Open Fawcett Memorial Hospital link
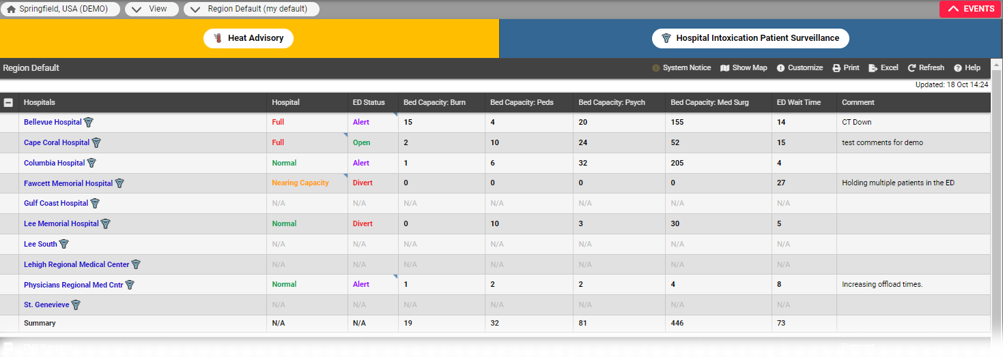Image resolution: width=1003 pixels, height=357 pixels. (x=68, y=183)
